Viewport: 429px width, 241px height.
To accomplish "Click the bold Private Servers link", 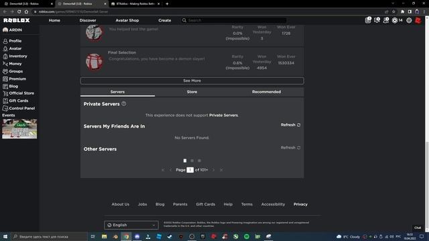I will [x=223, y=115].
